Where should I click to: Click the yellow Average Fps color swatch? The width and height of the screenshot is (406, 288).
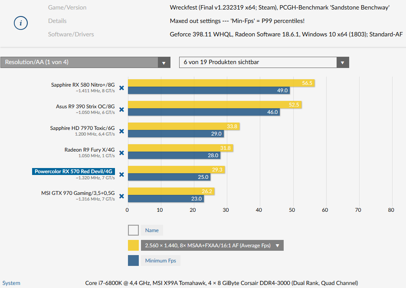pos(133,246)
